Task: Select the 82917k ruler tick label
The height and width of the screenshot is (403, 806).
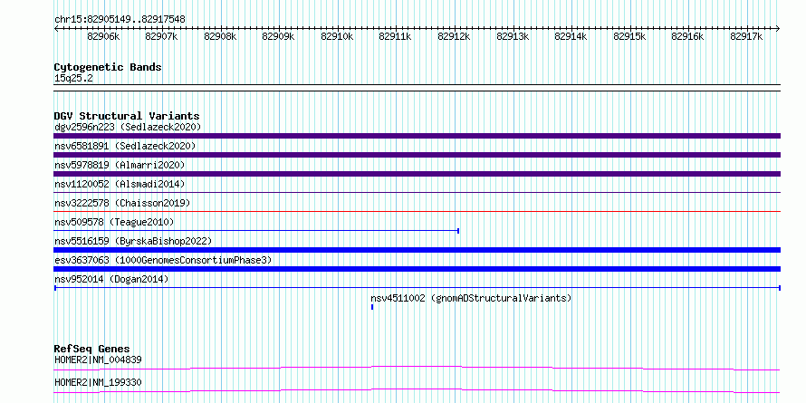Action: tap(746, 36)
